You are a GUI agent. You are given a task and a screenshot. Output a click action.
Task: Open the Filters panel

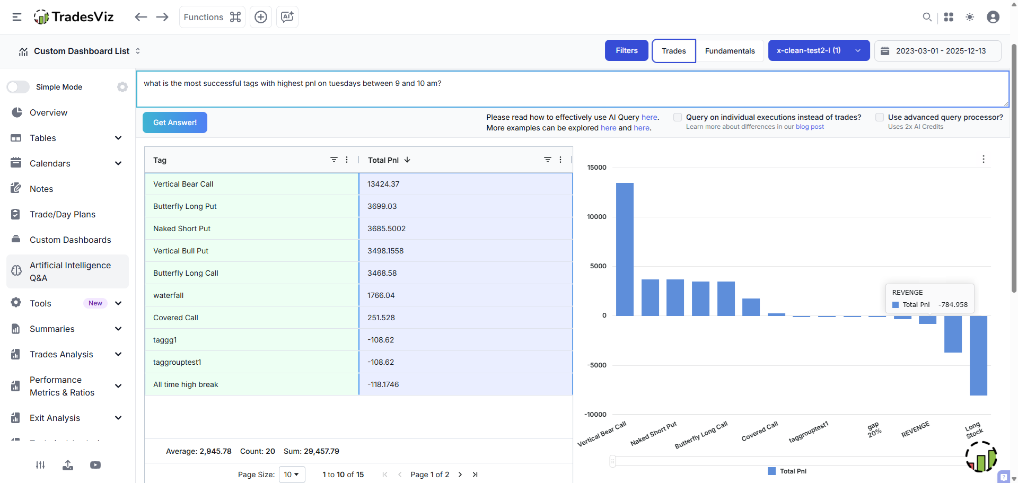point(626,50)
